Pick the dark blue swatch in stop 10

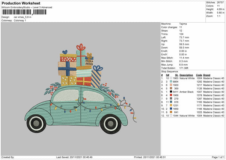click(171, 109)
